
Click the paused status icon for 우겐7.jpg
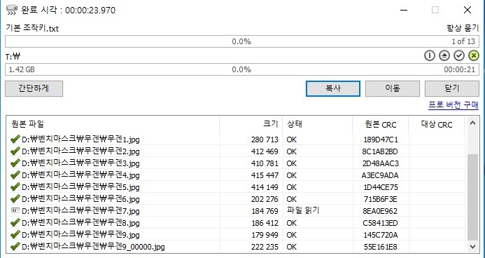pos(15,210)
